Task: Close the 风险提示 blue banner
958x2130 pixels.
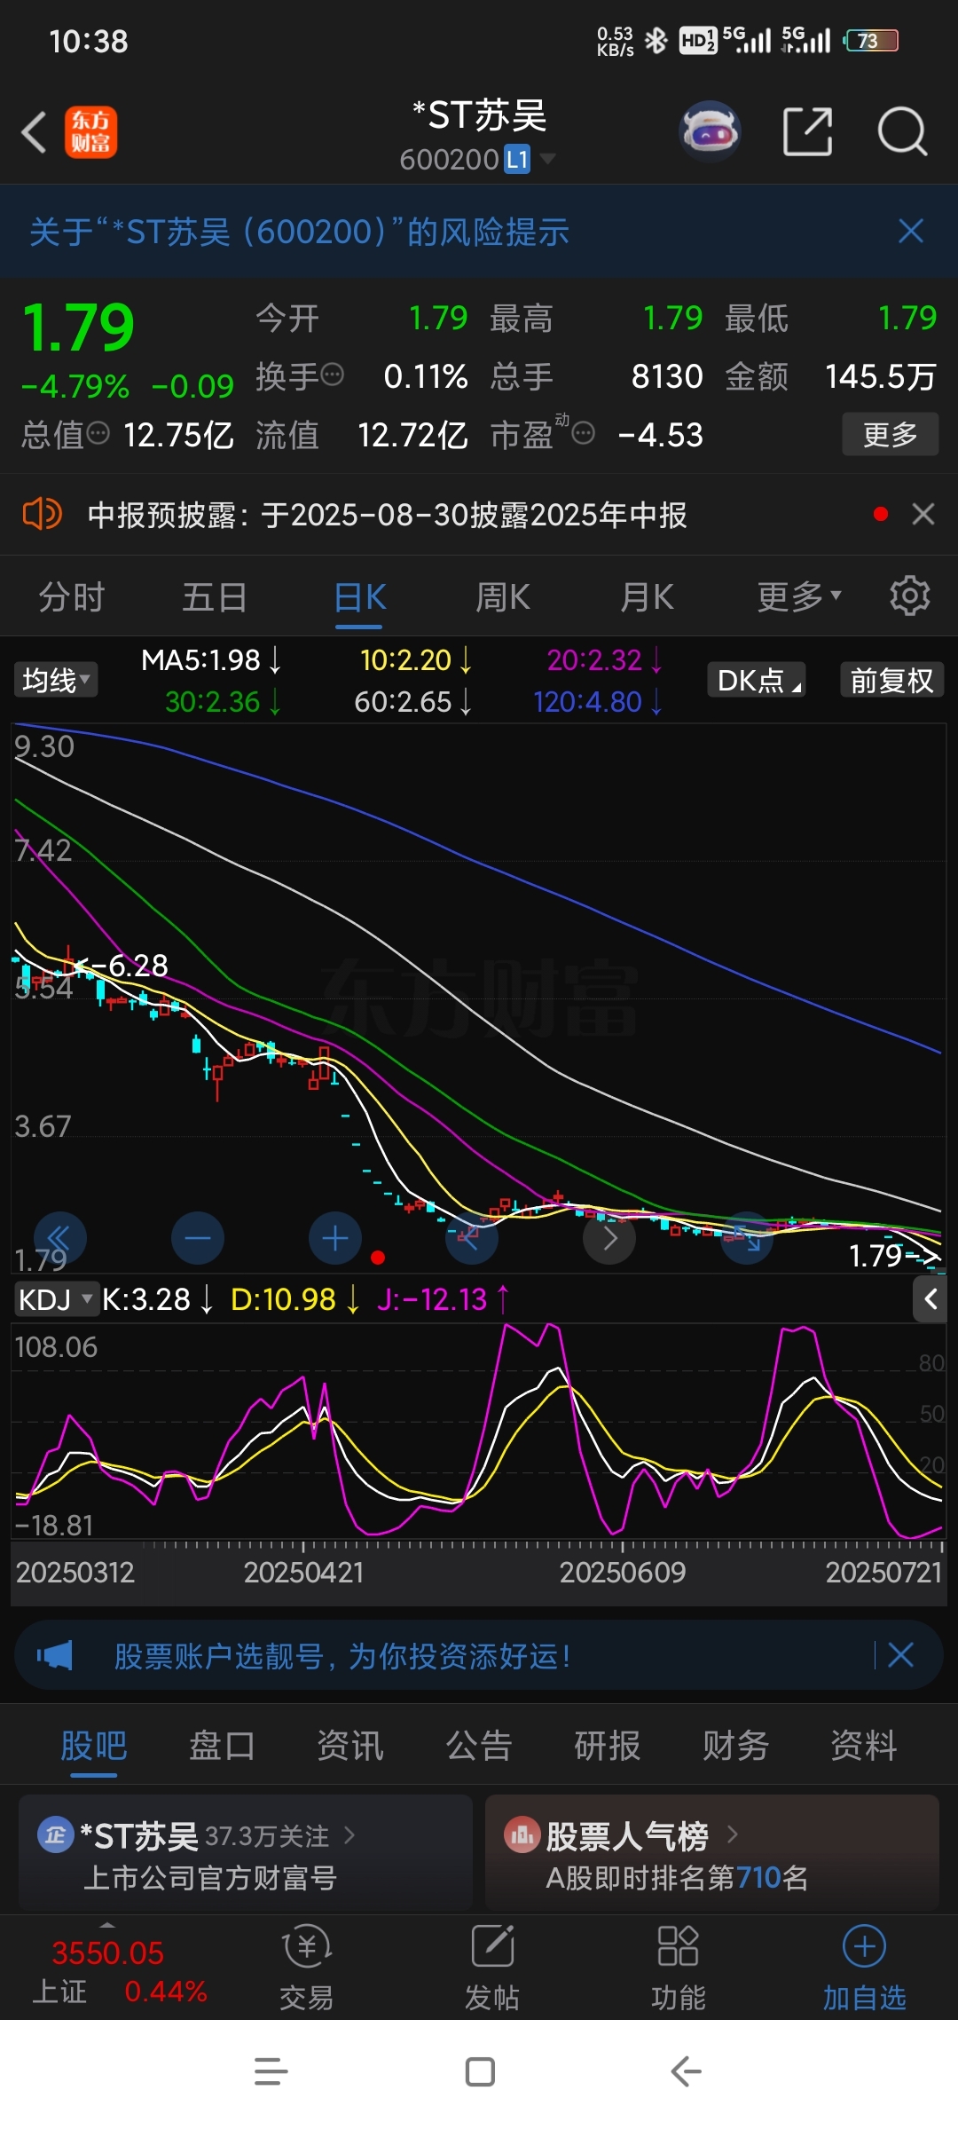Action: pos(911,232)
